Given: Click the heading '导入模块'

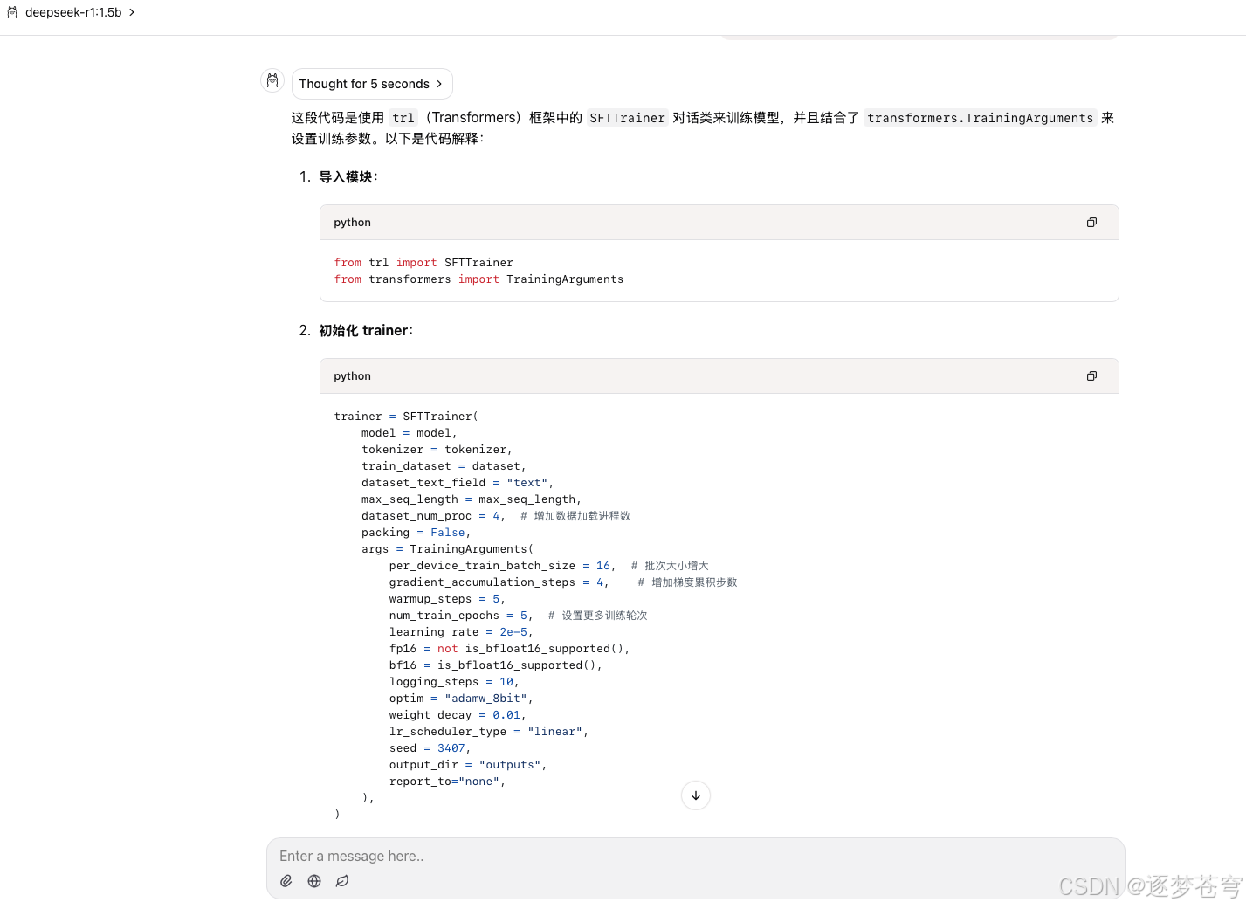Looking at the screenshot, I should tap(346, 177).
